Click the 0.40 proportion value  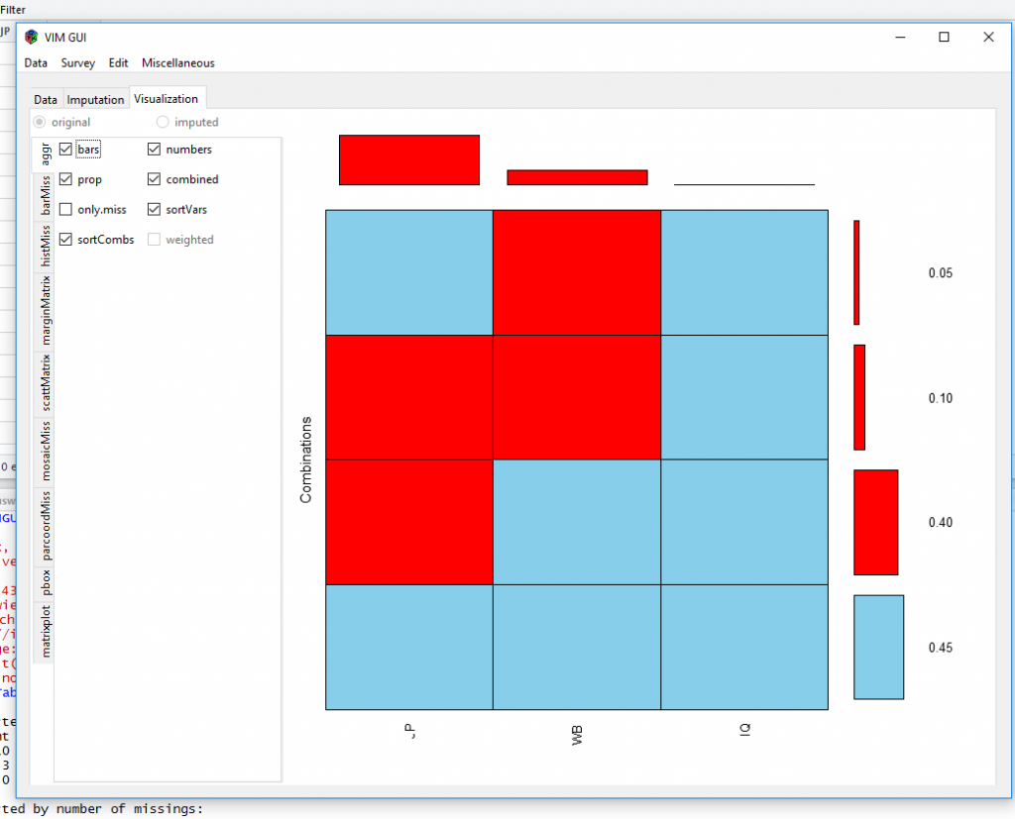pos(940,522)
